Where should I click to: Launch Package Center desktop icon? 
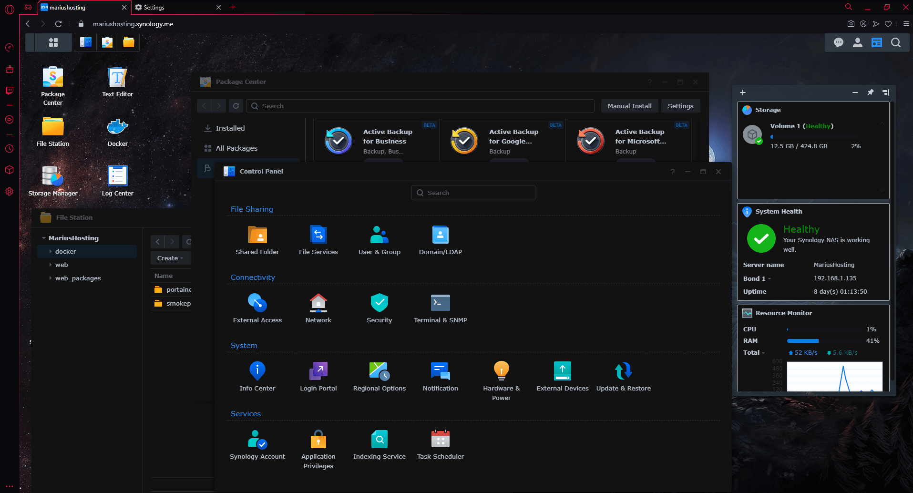pos(53,86)
